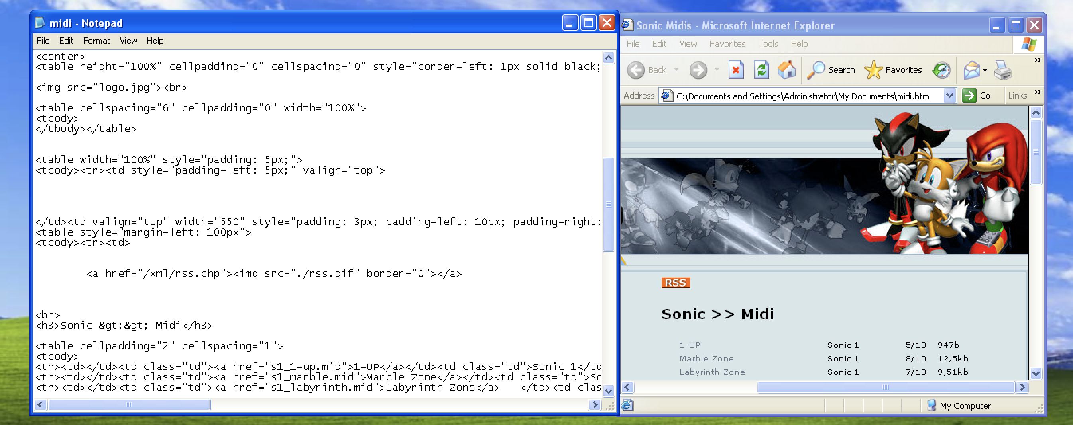Click the Stop red X icon
The width and height of the screenshot is (1073, 425).
click(x=736, y=70)
